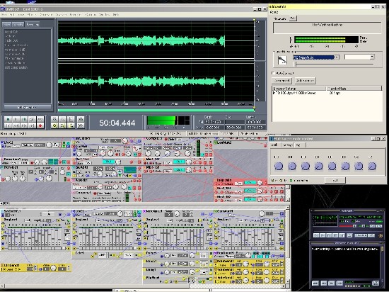Image resolution: width=389 pixels, height=292 pixels.
Task: Click Winamp lightning bolt logo icon
Action: coord(381,236)
